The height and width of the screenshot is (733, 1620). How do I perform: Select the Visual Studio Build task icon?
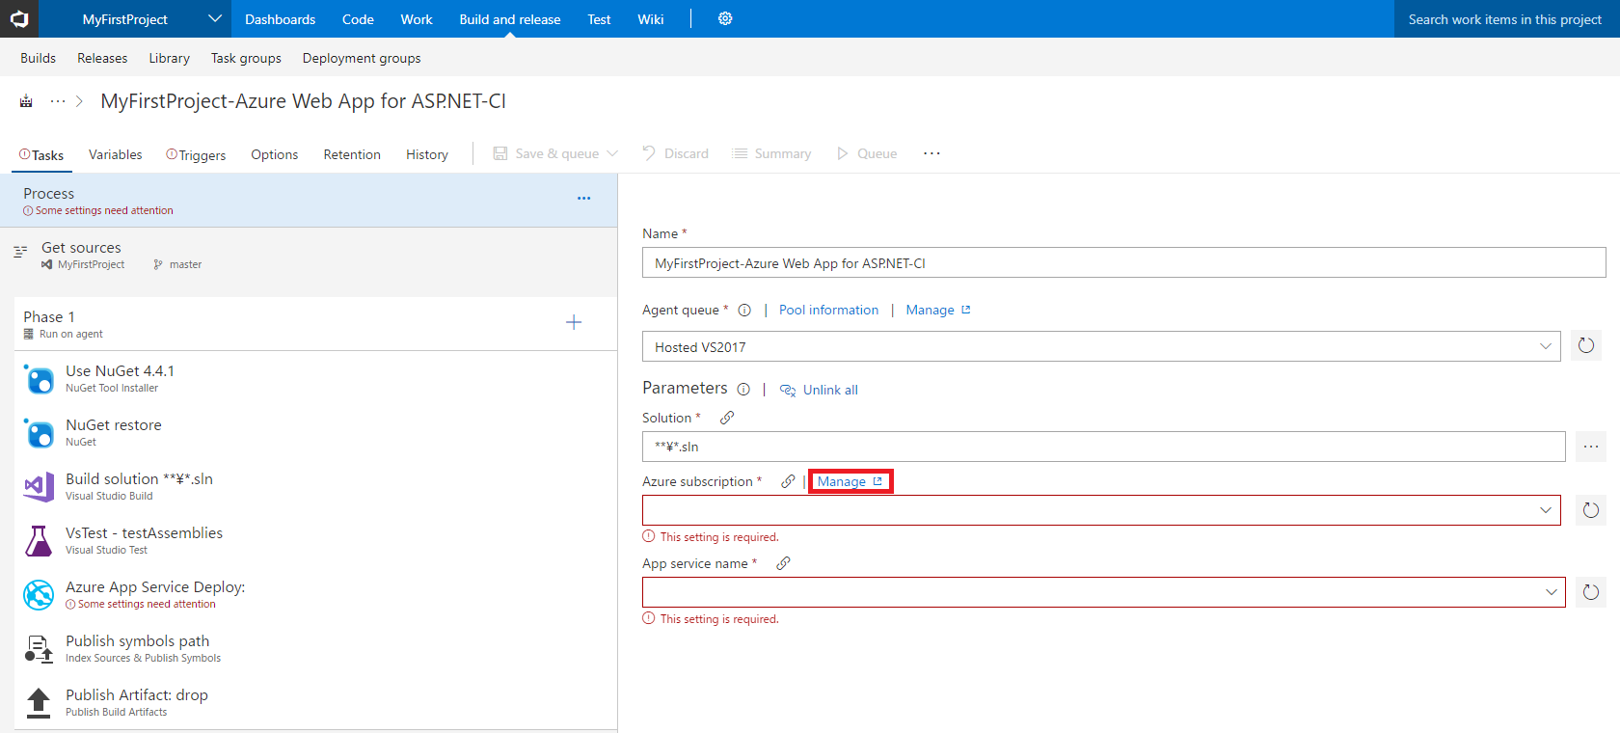pos(39,487)
